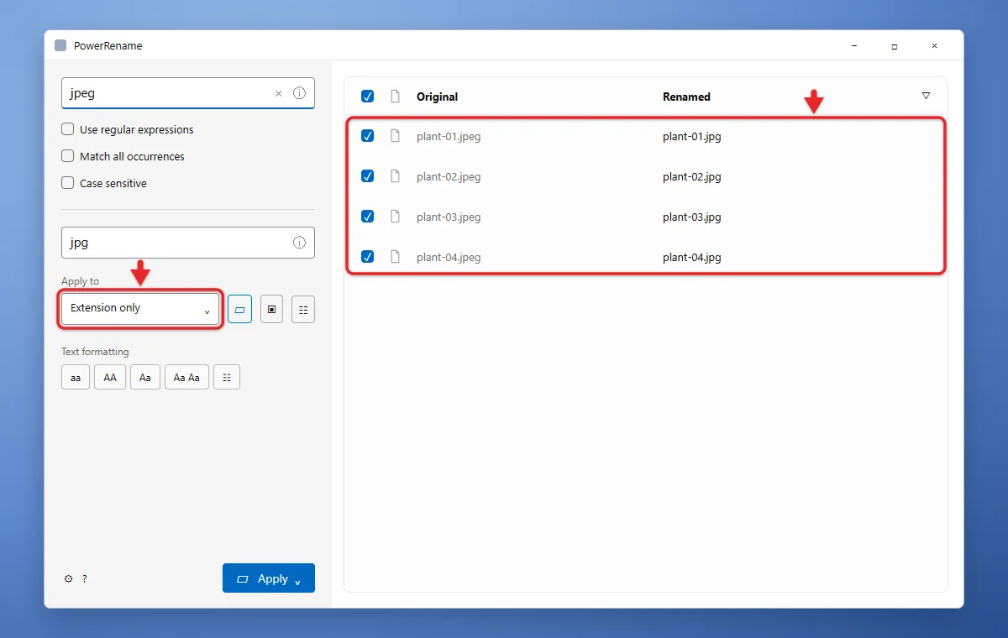Click file icon beside plant-01.jpeg

click(x=395, y=136)
